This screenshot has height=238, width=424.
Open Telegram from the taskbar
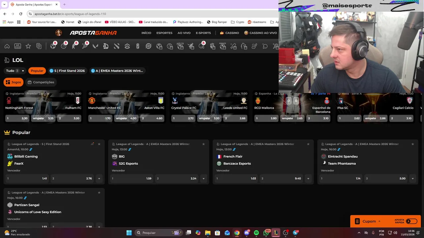(x=295, y=233)
